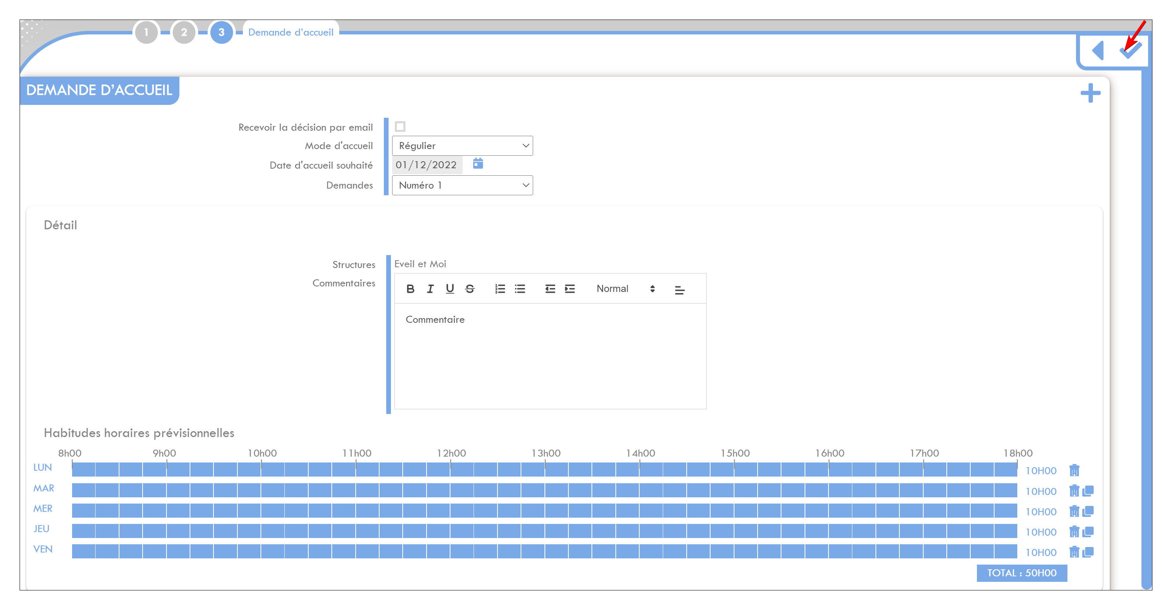Toggle italic formatting in comment editor
This screenshot has height=610, width=1172.
[430, 289]
